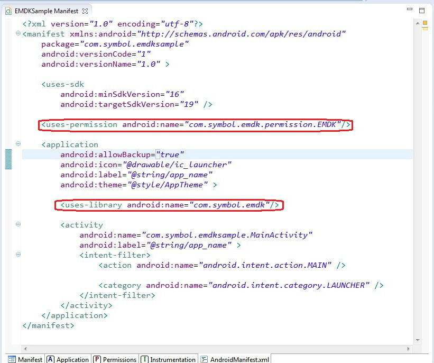Open the Application tab
The image size is (434, 363).
click(x=68, y=359)
